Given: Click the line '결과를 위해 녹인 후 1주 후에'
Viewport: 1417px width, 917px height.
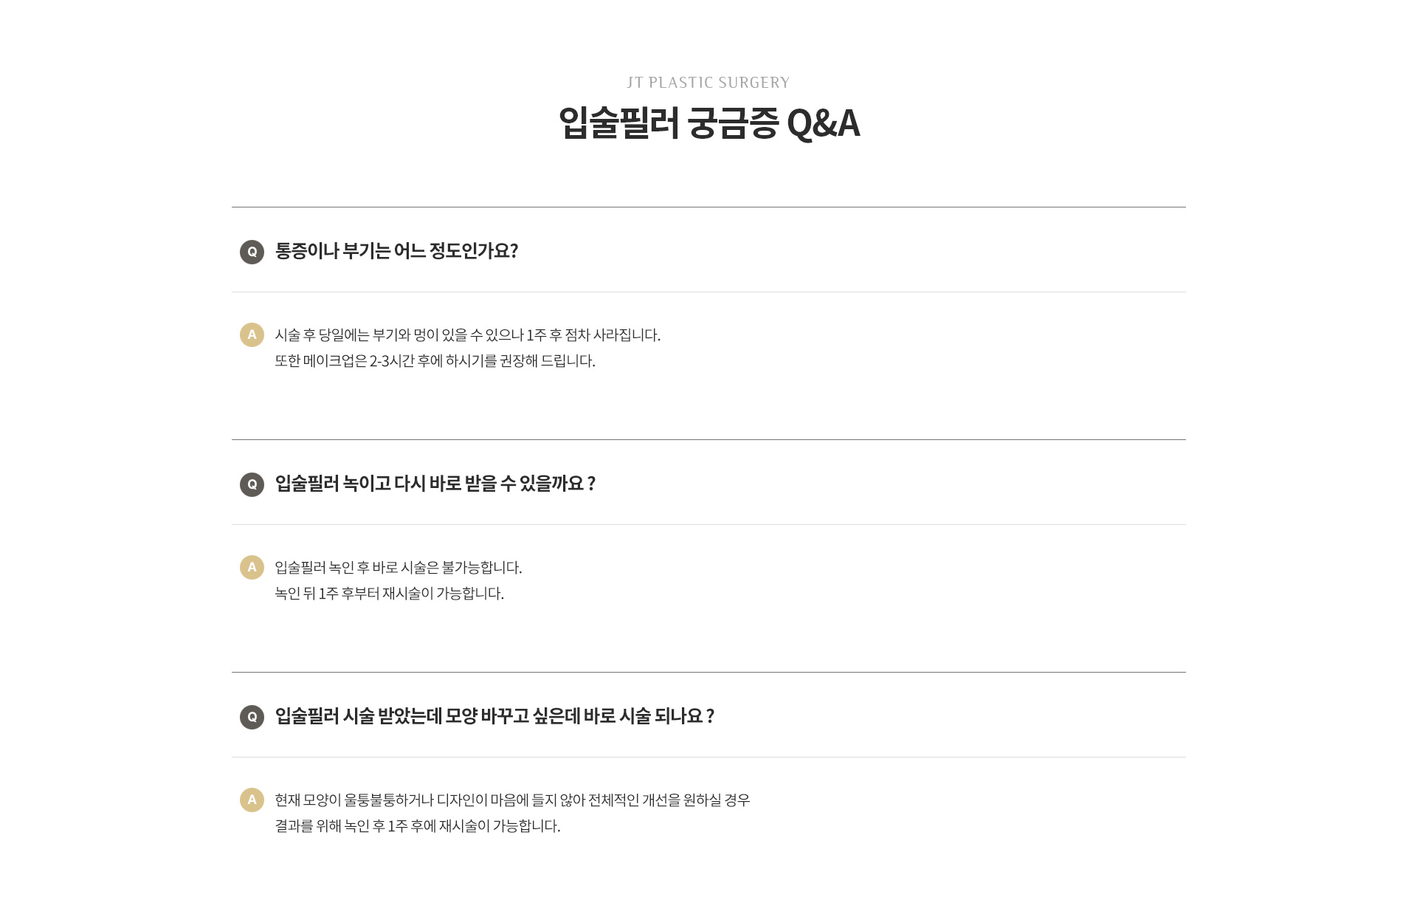Looking at the screenshot, I should [418, 826].
